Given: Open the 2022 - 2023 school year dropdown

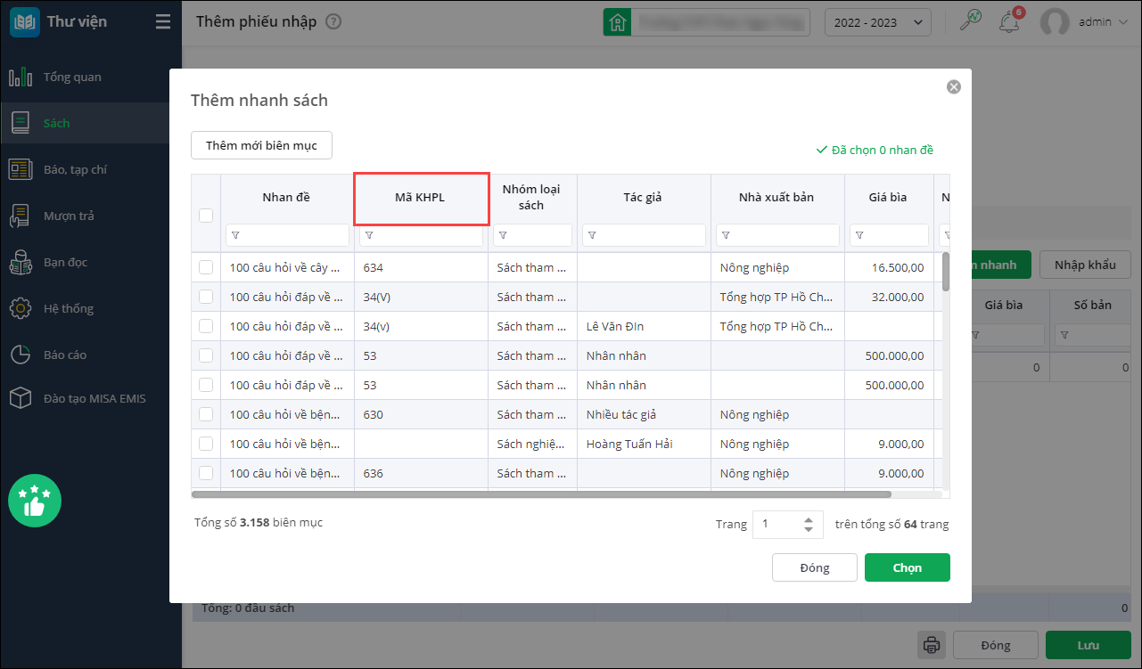Looking at the screenshot, I should tap(878, 22).
